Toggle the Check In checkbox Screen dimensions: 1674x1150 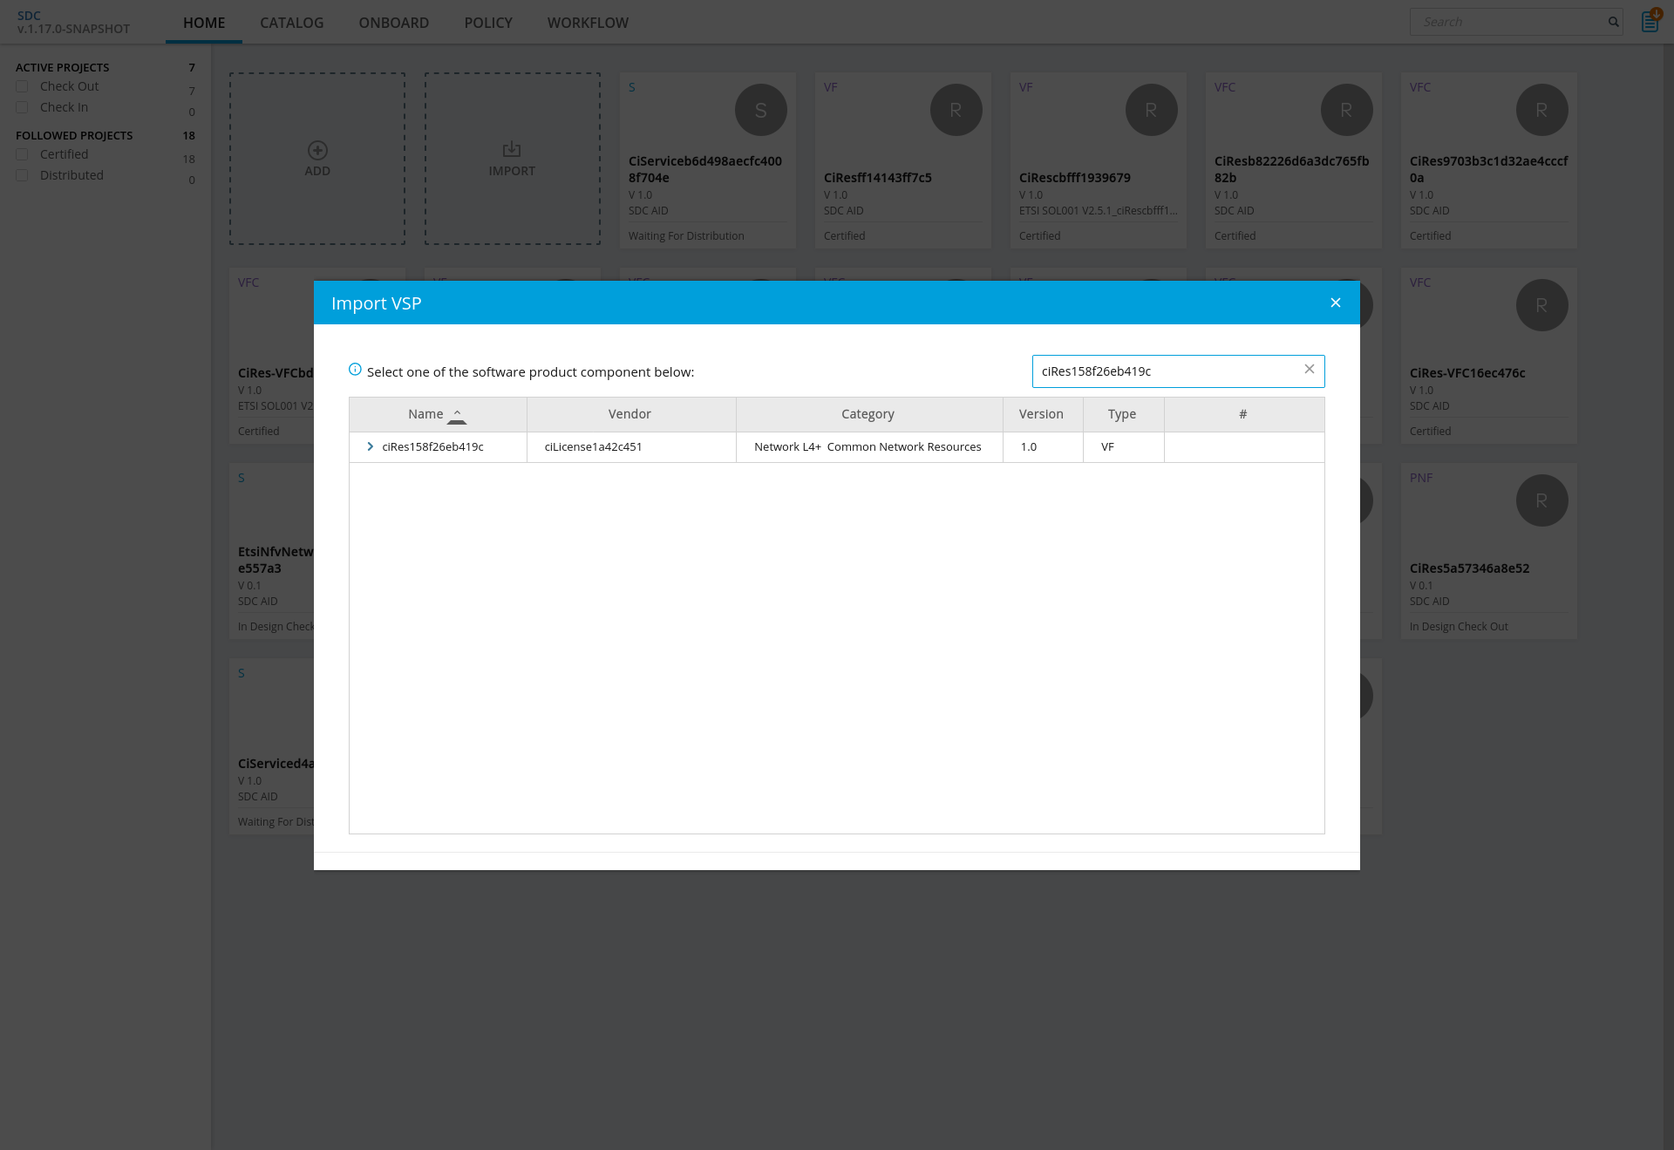pos(22,107)
